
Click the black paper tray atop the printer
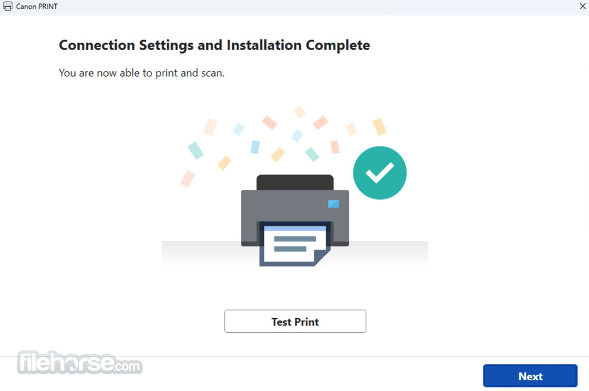click(295, 183)
